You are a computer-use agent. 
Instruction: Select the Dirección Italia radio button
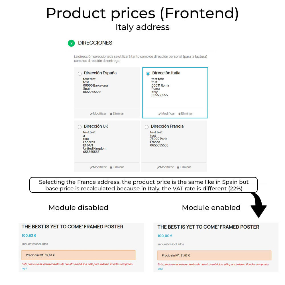[148, 74]
